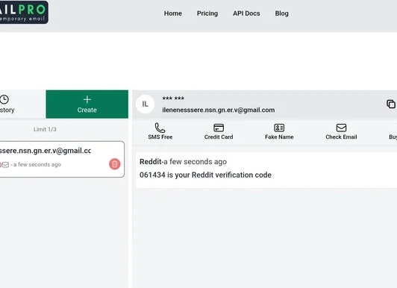This screenshot has width=397, height=288.
Task: Open the SMS Free option
Action: pyautogui.click(x=160, y=131)
